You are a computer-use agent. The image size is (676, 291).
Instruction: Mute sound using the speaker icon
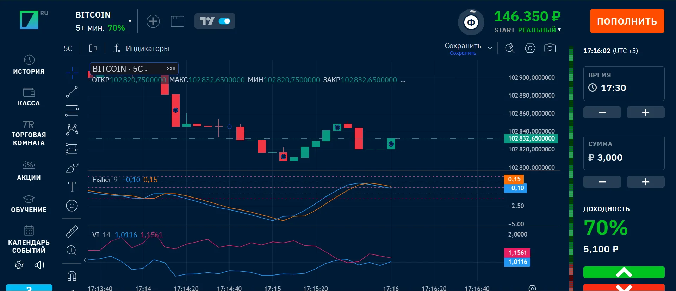point(39,265)
